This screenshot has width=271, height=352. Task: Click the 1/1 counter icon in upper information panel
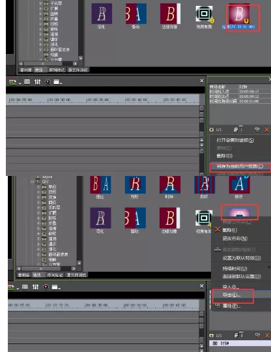point(212,130)
